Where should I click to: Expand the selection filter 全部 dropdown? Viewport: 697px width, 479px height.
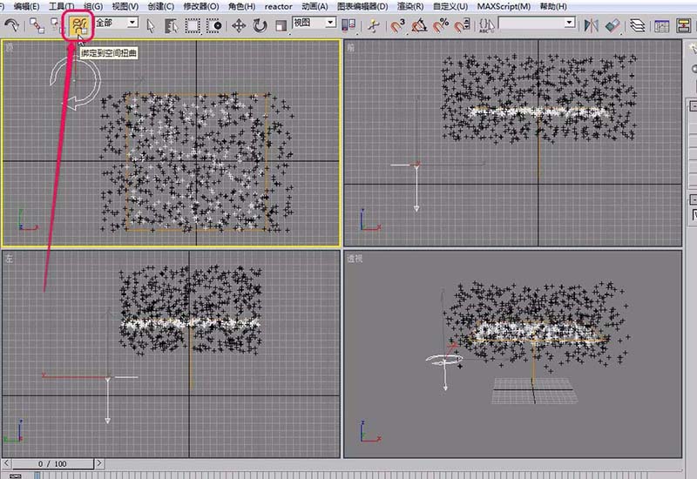(132, 23)
